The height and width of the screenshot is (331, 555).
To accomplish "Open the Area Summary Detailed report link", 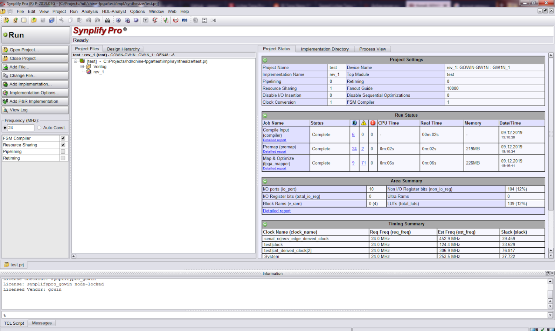I will 277,211.
